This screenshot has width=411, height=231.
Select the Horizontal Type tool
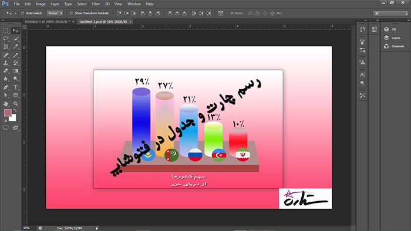15,87
